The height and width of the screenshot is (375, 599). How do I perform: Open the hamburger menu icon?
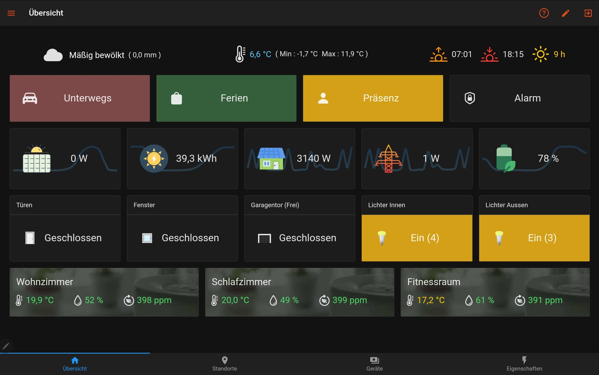click(x=11, y=13)
